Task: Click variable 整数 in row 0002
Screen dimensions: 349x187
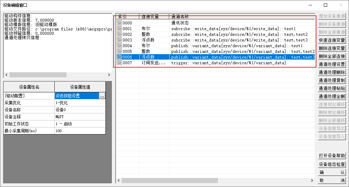Action: point(146,34)
